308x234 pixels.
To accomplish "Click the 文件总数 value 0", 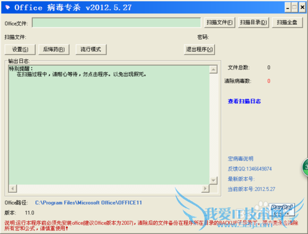I will [269, 68].
